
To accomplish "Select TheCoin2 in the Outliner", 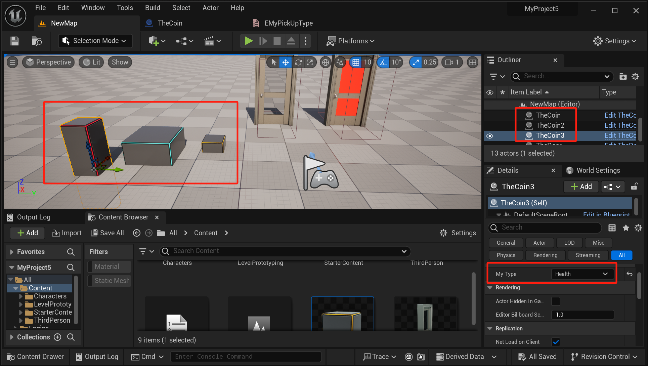I will pyautogui.click(x=550, y=125).
